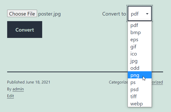Viewport: 171px width, 112px height.
Task: Select bmp from the format list
Action: click(140, 32)
